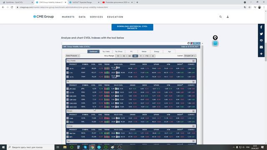
Task: Open the Select Products dropdown
Action: point(73,56)
